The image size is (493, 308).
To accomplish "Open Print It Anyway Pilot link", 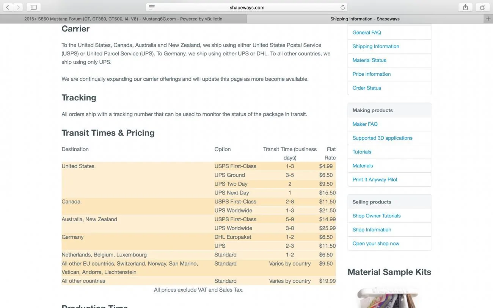I will click(375, 180).
